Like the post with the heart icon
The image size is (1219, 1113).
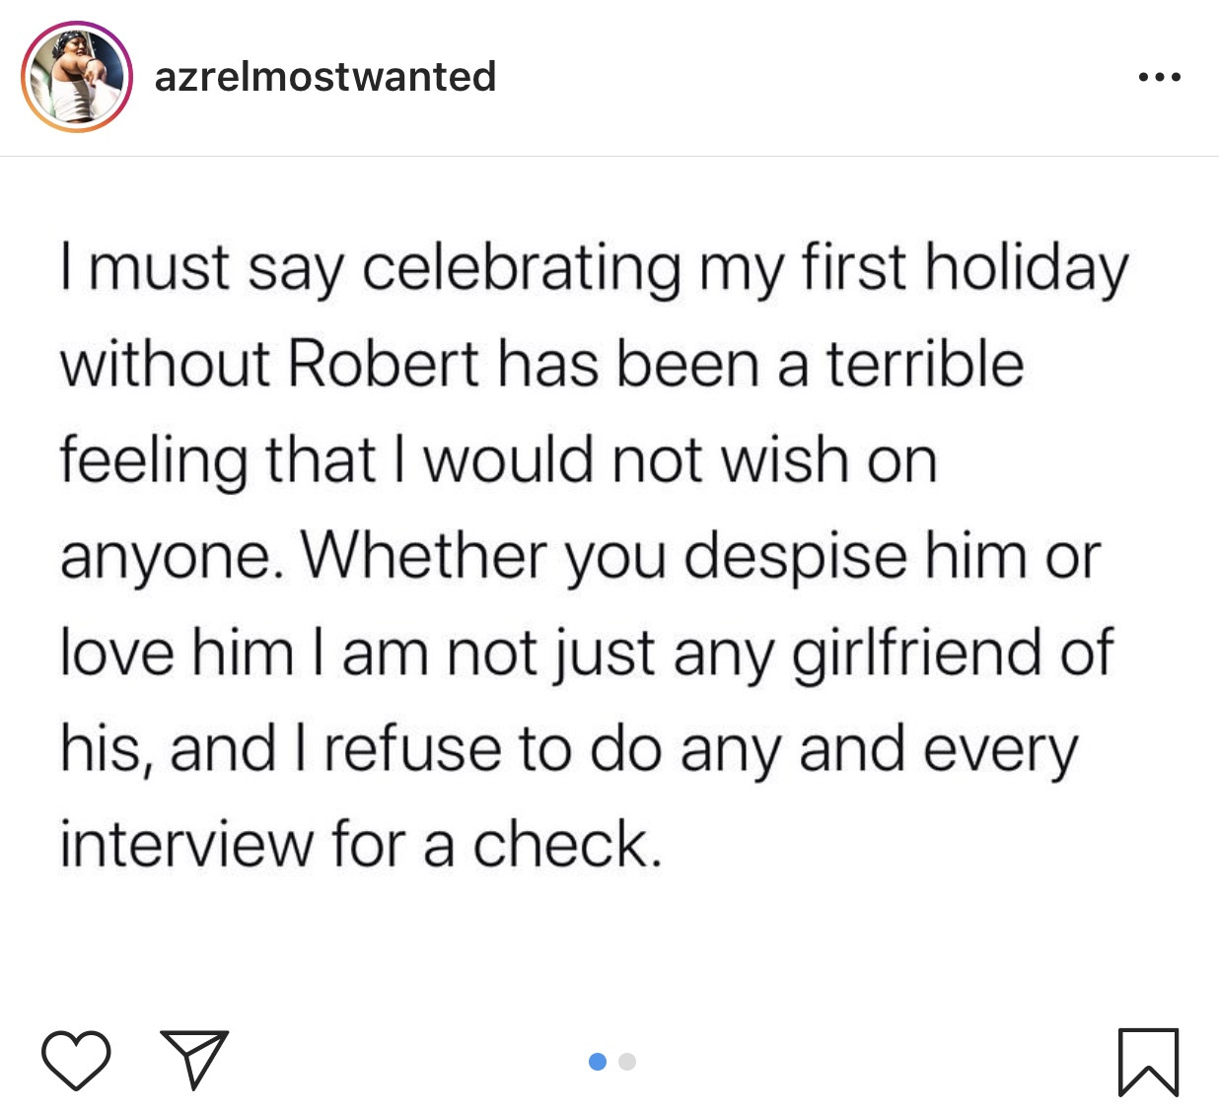point(76,1060)
